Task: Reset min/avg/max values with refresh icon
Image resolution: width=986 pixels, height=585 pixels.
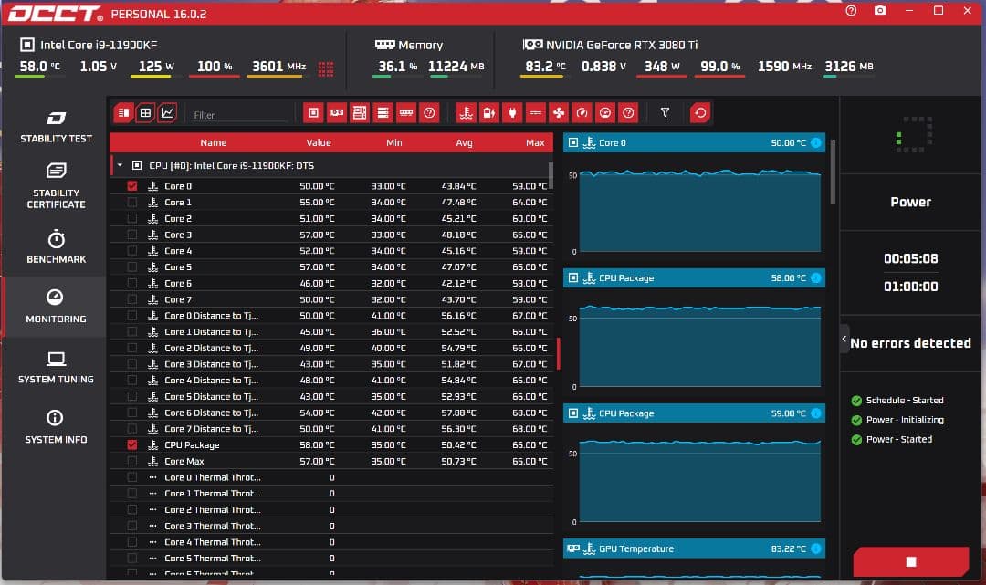Action: [x=700, y=113]
